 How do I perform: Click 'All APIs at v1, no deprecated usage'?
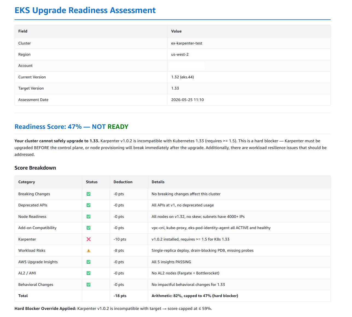pos(183,205)
